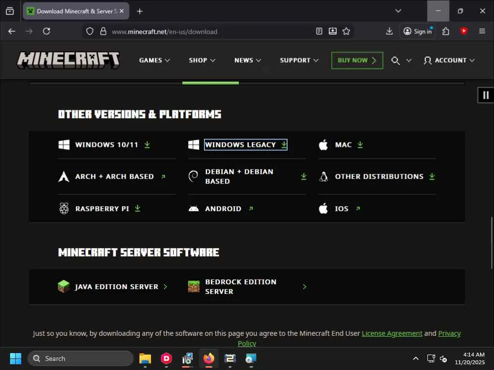
Task: Click the Windows logo beside Windows Legacy
Action: (x=194, y=145)
